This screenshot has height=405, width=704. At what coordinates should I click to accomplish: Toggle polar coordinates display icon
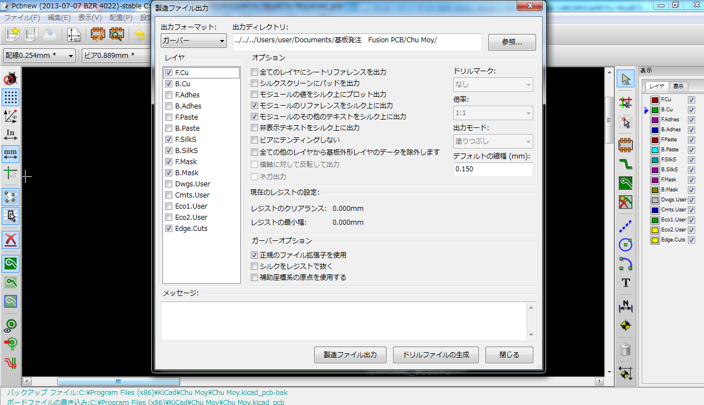[11, 116]
